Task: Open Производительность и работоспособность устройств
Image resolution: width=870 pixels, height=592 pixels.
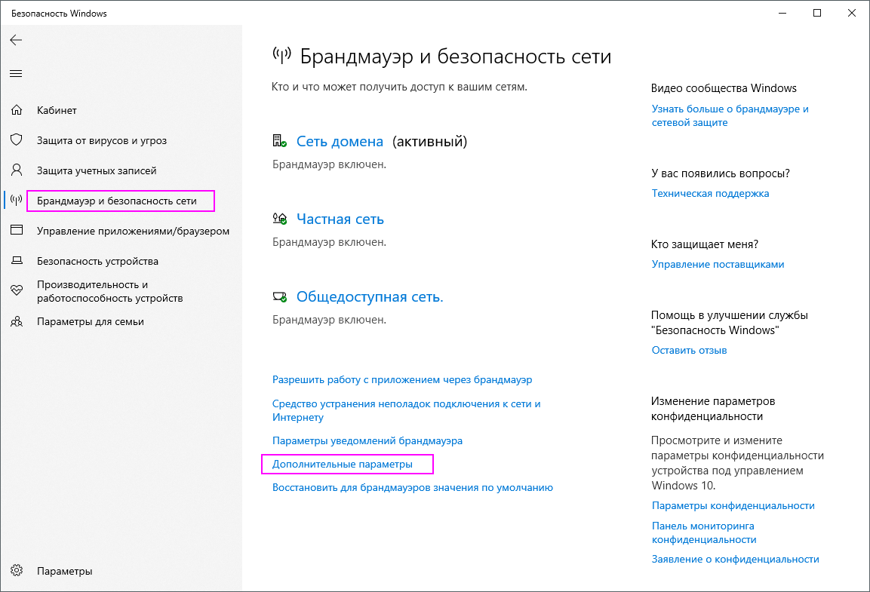Action: click(110, 291)
